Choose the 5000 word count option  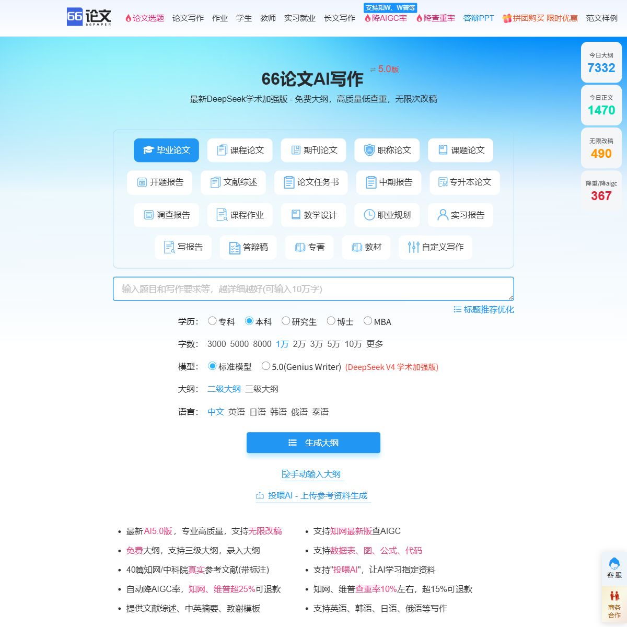coord(239,344)
